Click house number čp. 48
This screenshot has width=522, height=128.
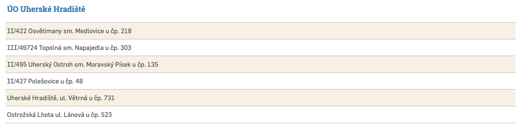point(74,81)
